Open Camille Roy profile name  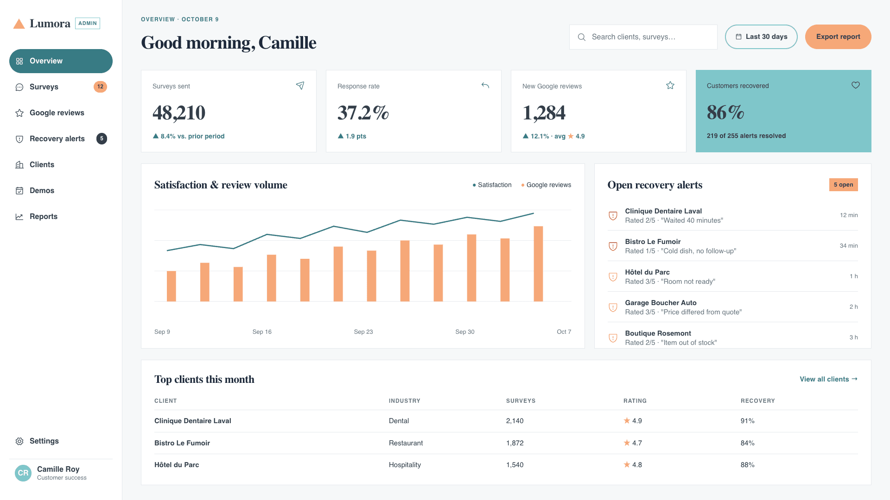coord(58,469)
